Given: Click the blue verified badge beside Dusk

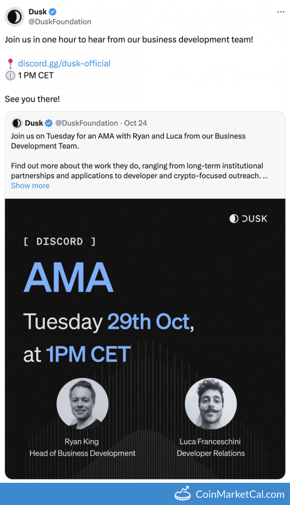Looking at the screenshot, I should coord(54,12).
